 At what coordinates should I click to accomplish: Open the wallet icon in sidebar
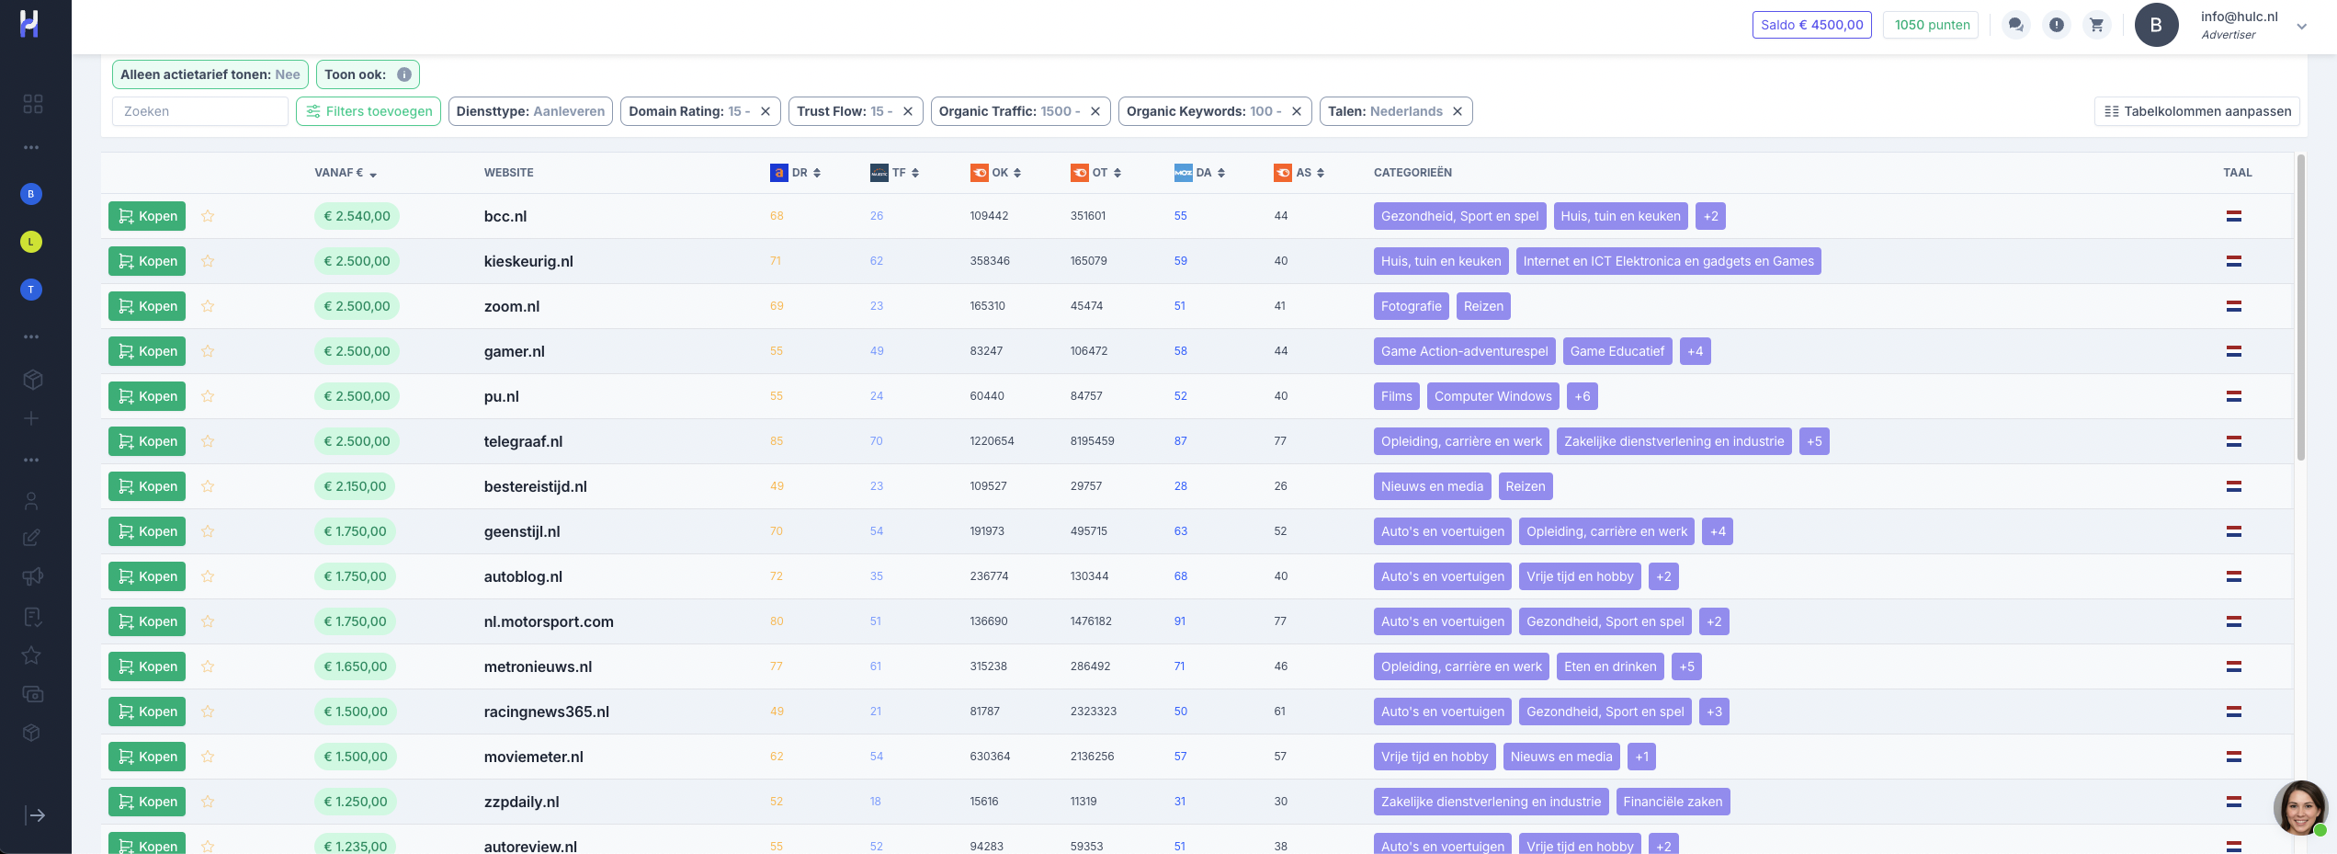pos(33,695)
